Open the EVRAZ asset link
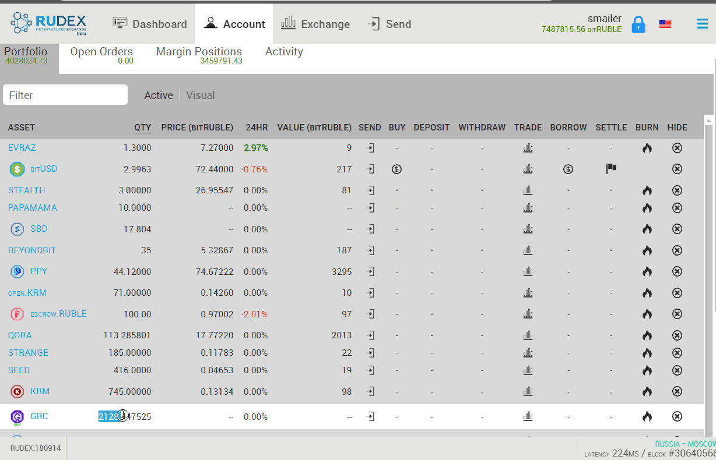 coord(22,148)
